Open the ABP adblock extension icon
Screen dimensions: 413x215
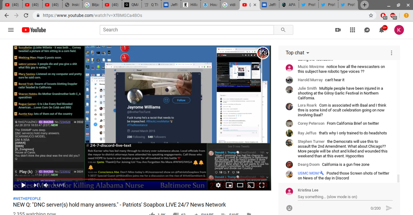(393, 15)
